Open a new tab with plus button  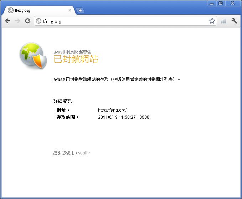point(80,10)
